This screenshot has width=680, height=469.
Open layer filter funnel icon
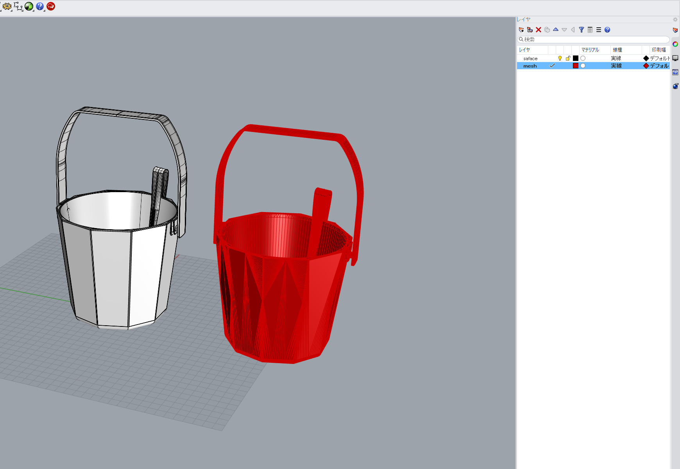click(582, 30)
